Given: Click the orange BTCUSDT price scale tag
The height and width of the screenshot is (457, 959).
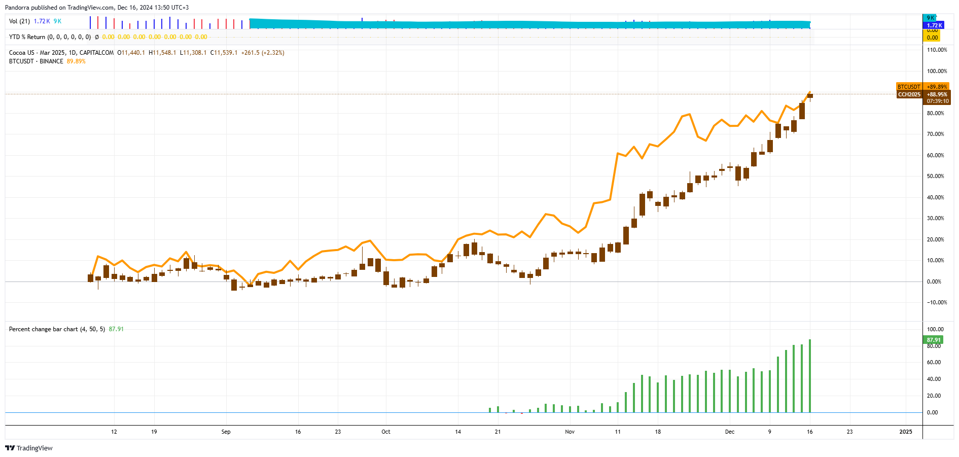Looking at the screenshot, I should tap(909, 87).
